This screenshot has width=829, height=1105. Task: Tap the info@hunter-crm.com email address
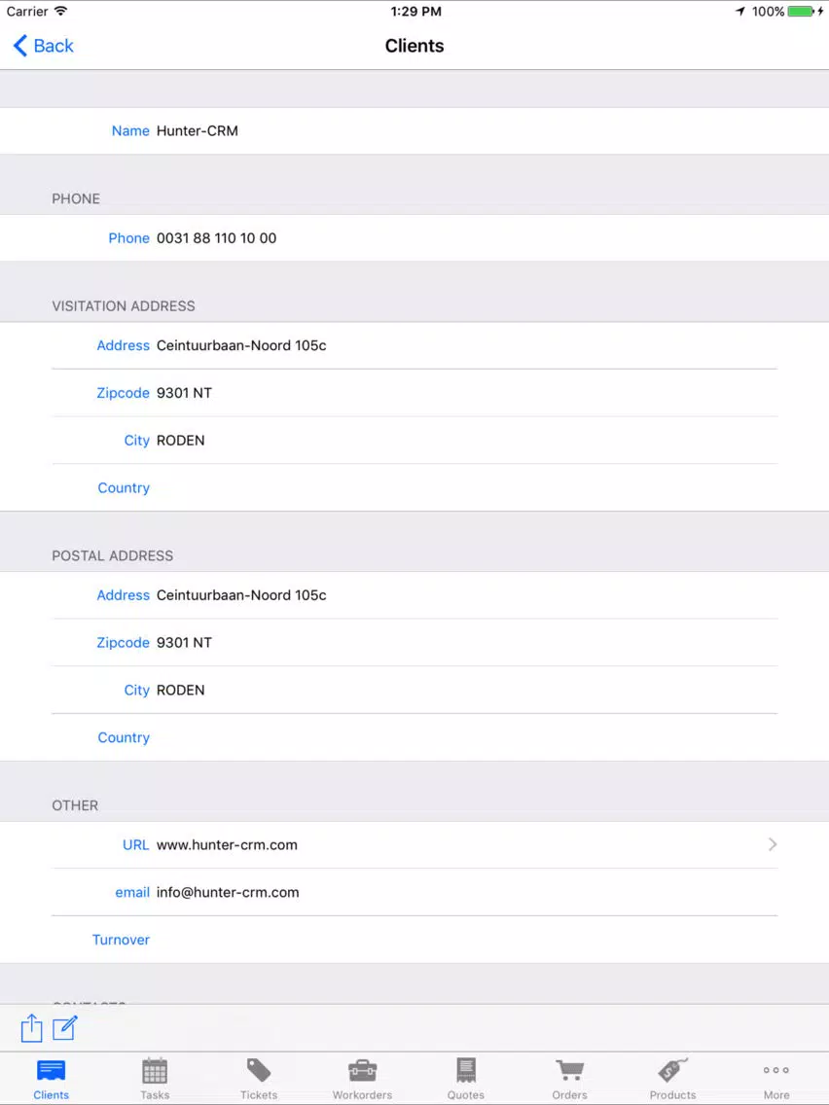pos(228,892)
